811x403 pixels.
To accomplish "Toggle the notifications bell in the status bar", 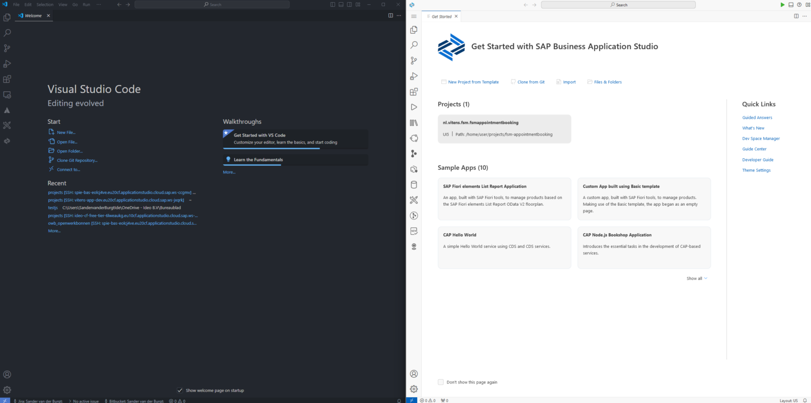I will coord(399,401).
